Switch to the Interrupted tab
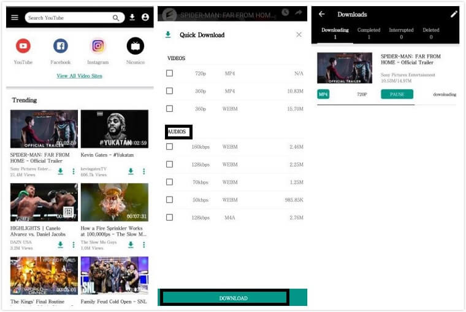This screenshot has width=466, height=312. (401, 33)
